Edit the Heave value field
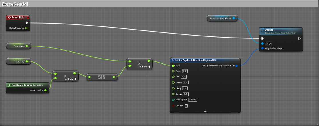 tap(186, 82)
